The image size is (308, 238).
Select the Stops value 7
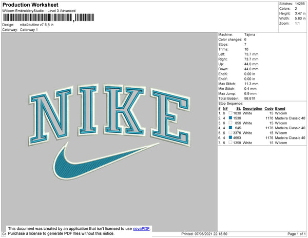(245, 44)
